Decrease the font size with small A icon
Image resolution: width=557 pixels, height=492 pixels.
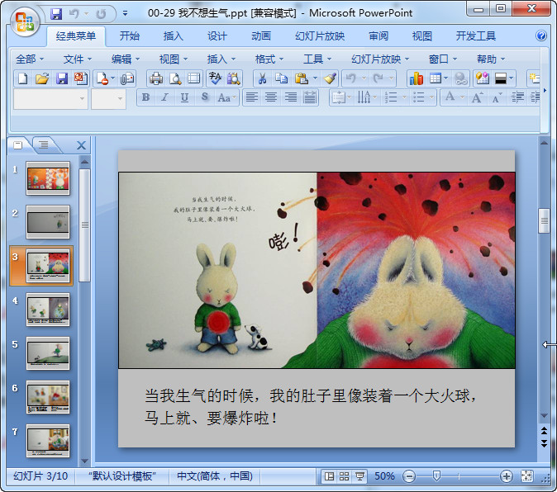[497, 97]
